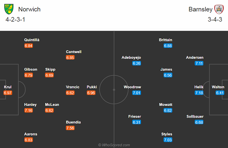Open the Barnsley team name link
This screenshot has width=228, height=148.
click(x=201, y=9)
